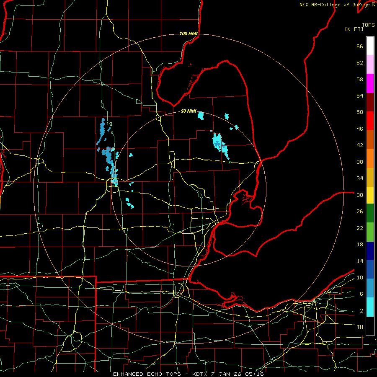Click the "NEXLAB-College of DuPage" header text
Viewport: 377px width, 377px height.
(x=334, y=5)
